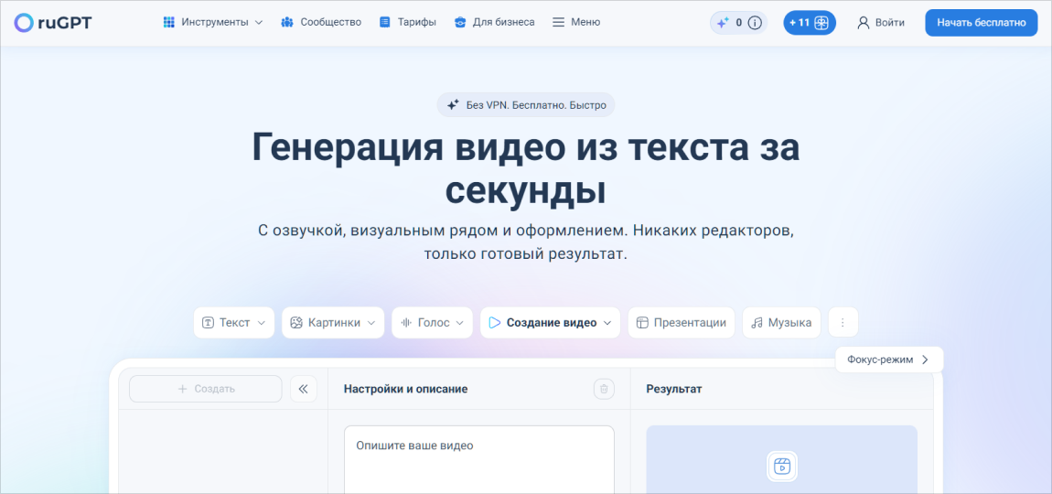Image resolution: width=1052 pixels, height=494 pixels.
Task: Click the video placeholder icon in Результат
Action: click(x=781, y=466)
